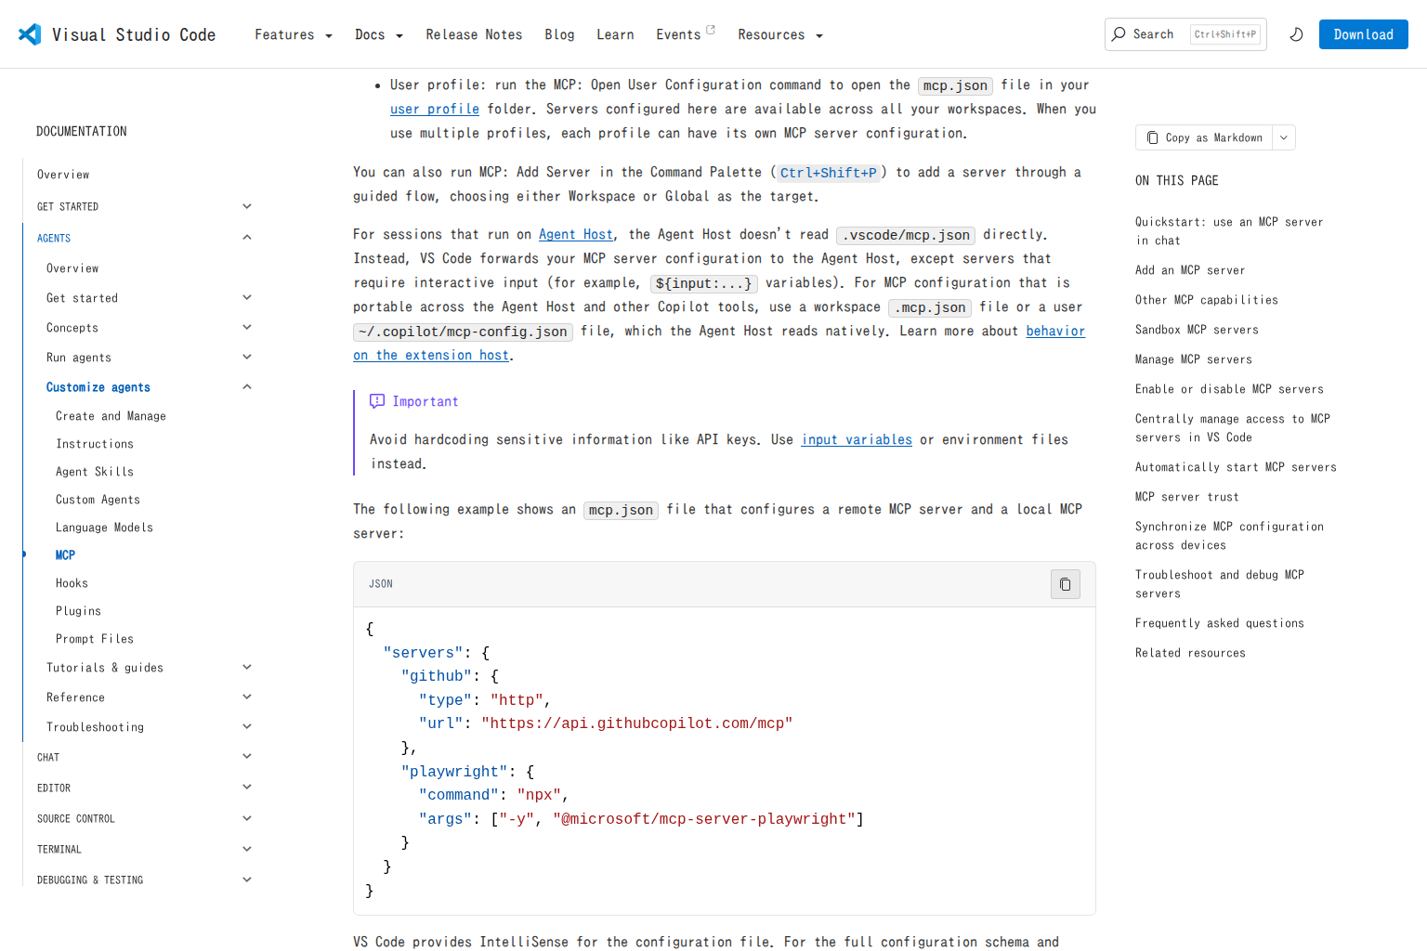Image resolution: width=1427 pixels, height=951 pixels.
Task: Select the MCP sidebar item
Action: pos(65,555)
